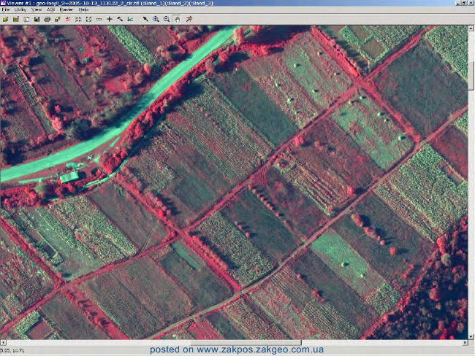Open the Help menu
The image size is (475, 356).
point(83,9)
